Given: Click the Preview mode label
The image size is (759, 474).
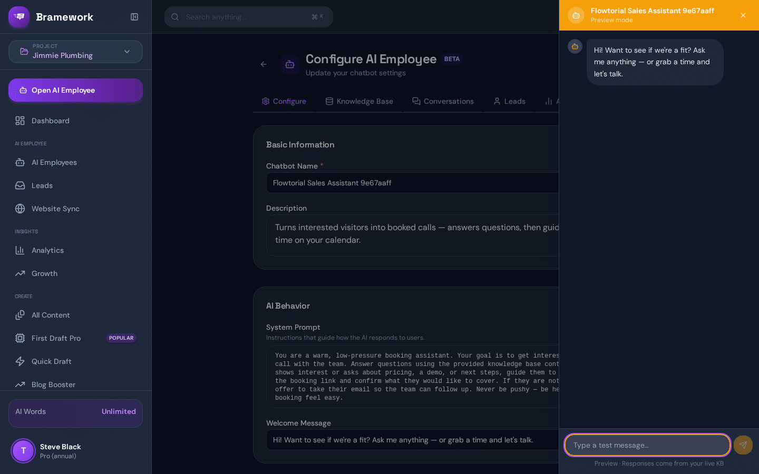Looking at the screenshot, I should coord(612,20).
